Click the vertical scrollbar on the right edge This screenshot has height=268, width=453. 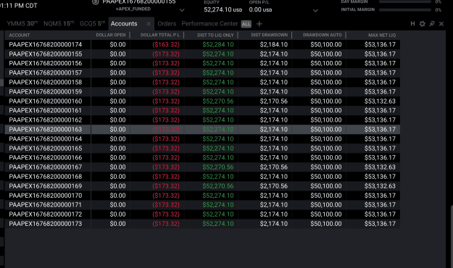pos(452,236)
